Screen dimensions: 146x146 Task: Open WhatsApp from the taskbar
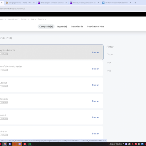coord(30,144)
